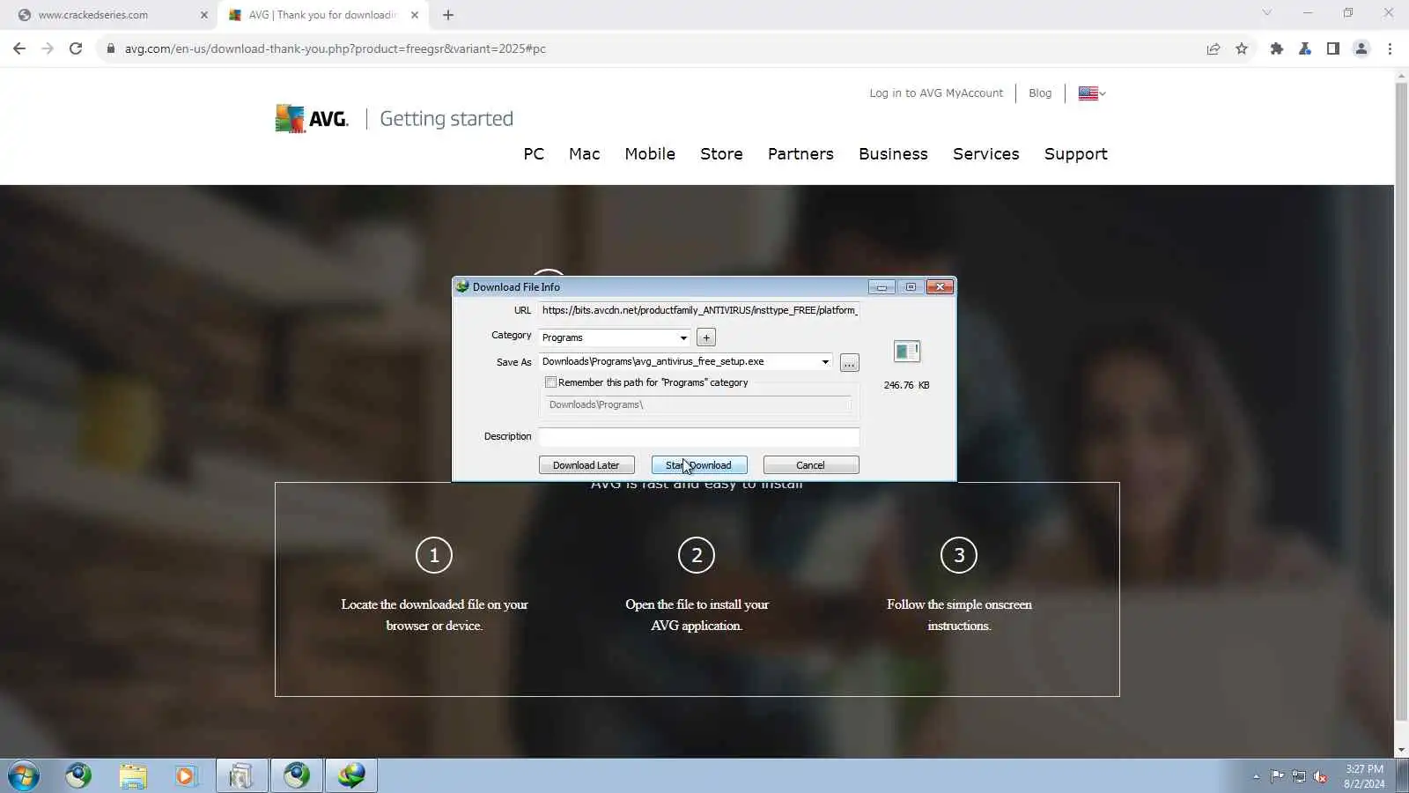
Task: Open the network icon in the system tray
Action: tap(1299, 776)
